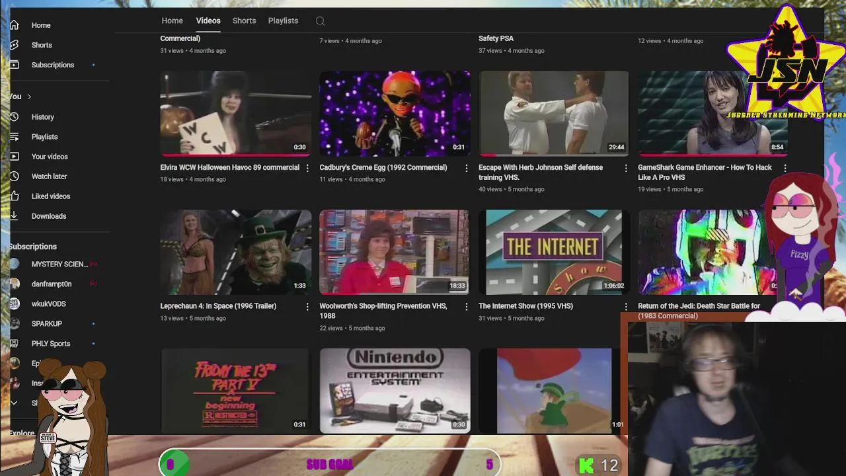Open Shorts from the sidebar icon

point(14,45)
